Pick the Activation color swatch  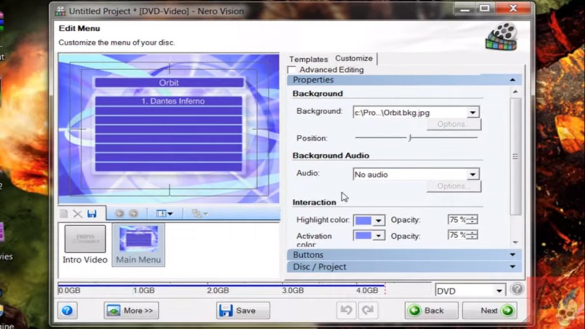click(x=363, y=236)
